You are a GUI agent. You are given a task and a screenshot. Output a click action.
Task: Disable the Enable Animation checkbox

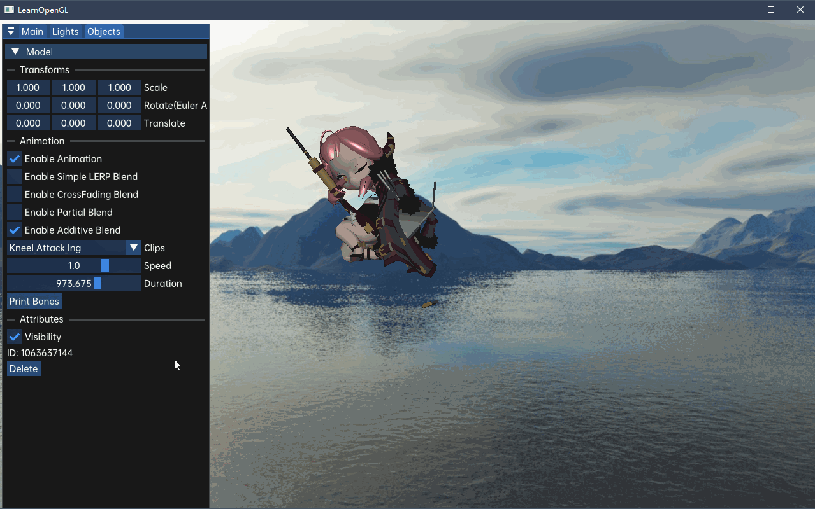[15, 158]
